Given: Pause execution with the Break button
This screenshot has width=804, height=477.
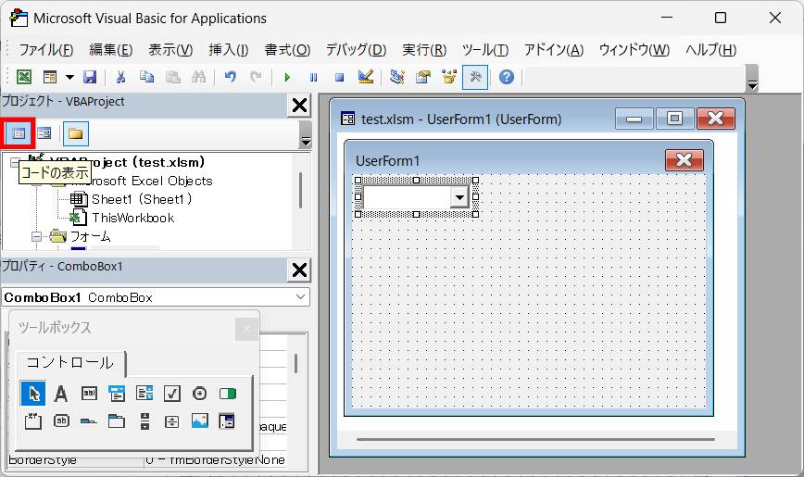Looking at the screenshot, I should (313, 78).
